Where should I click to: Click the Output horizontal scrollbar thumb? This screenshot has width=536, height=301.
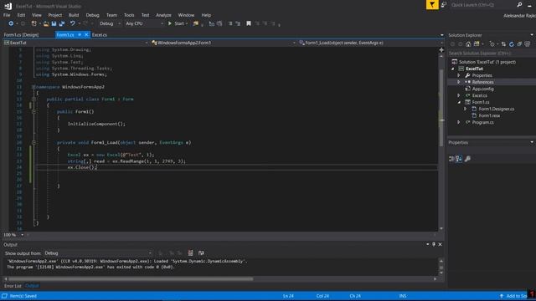click(x=131, y=279)
